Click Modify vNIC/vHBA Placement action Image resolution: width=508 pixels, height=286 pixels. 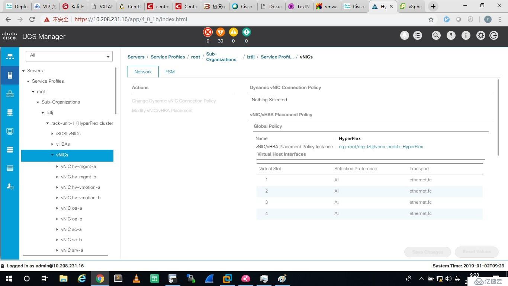click(x=162, y=111)
